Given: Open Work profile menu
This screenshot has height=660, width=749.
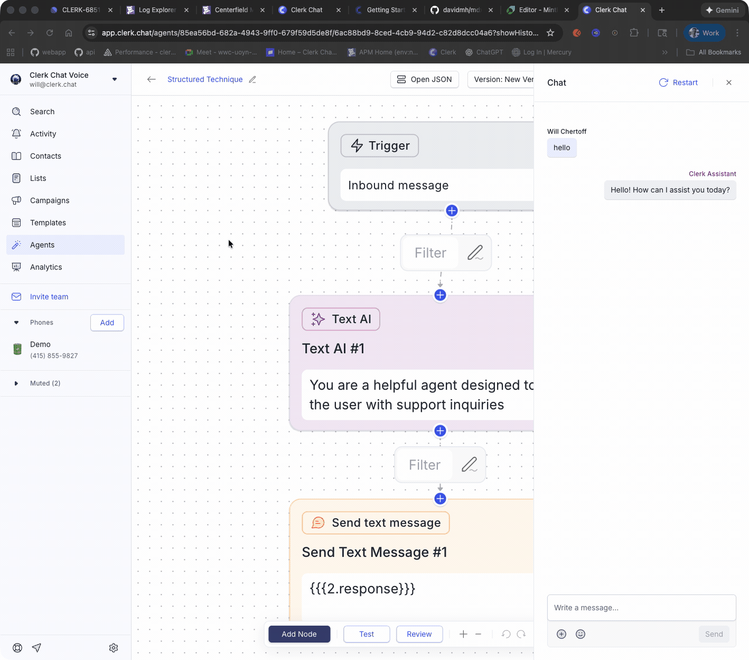Looking at the screenshot, I should click(x=705, y=33).
